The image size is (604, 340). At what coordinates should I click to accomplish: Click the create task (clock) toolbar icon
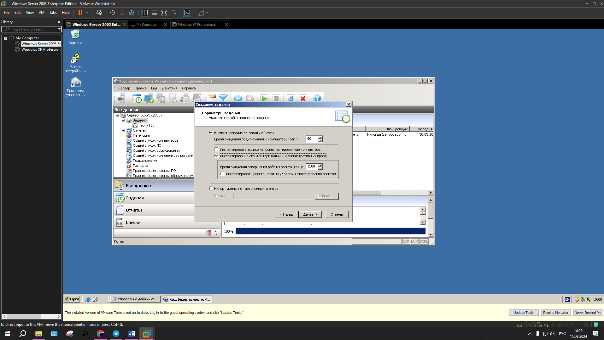click(137, 99)
